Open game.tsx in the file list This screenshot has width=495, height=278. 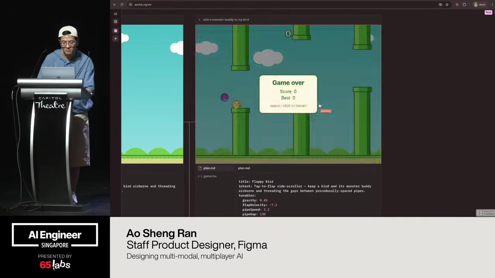[210, 176]
